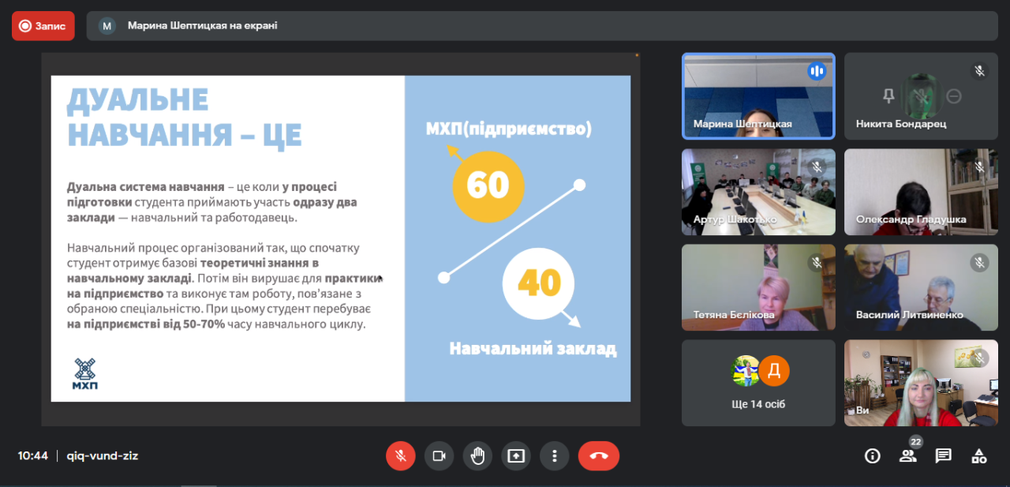Click the white 40 circle on the slide
This screenshot has width=1010, height=487.
pos(539,283)
